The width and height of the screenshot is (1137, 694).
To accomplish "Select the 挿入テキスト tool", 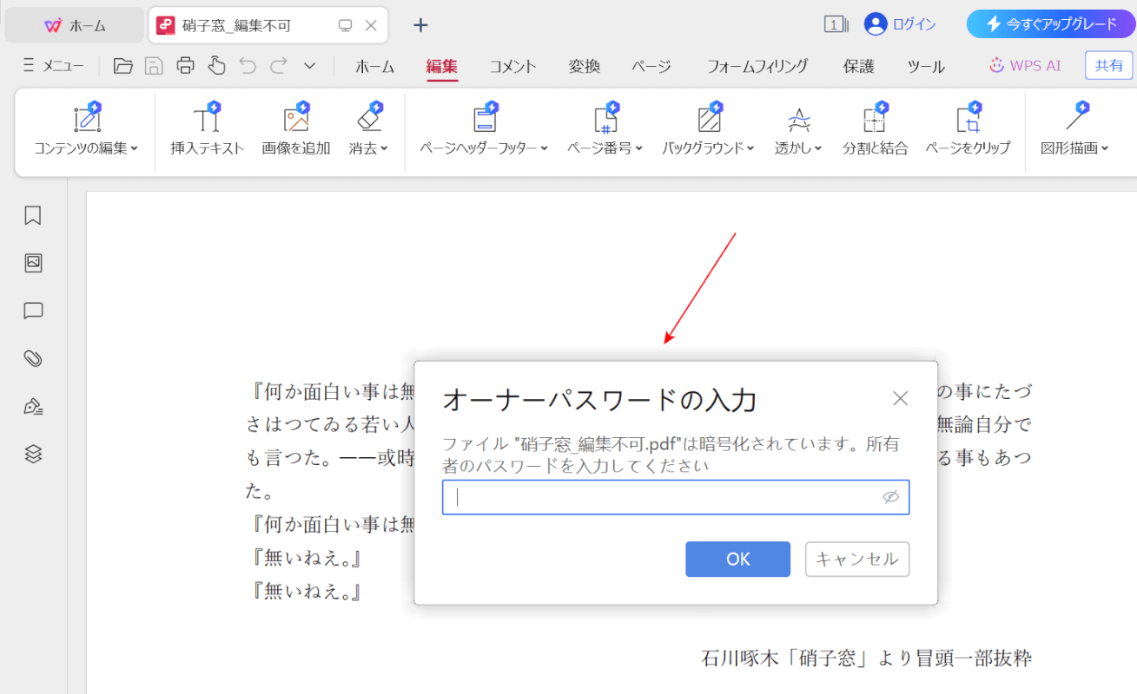I will 208,129.
